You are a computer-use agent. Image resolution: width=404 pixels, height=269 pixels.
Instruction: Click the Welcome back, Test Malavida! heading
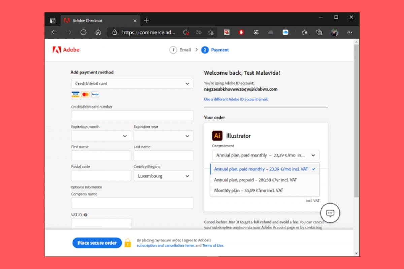[242, 73]
